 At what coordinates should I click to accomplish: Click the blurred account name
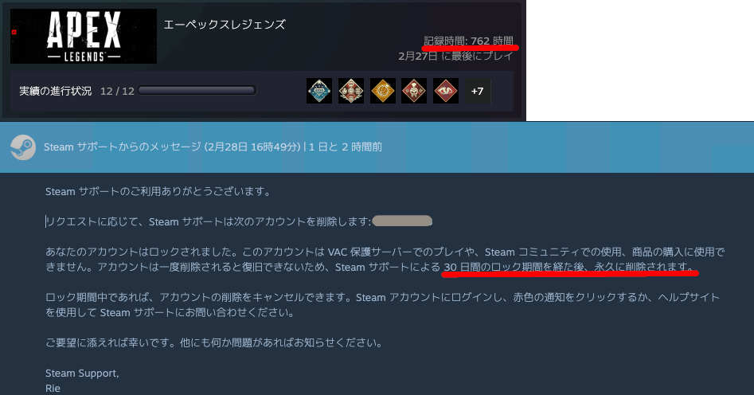pyautogui.click(x=403, y=221)
